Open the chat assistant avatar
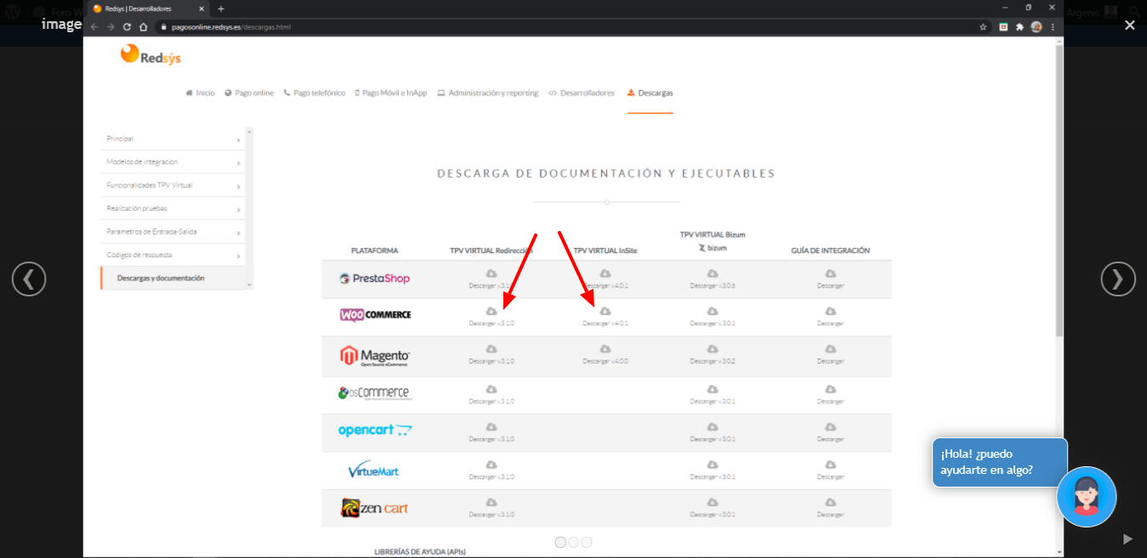The height and width of the screenshot is (558, 1147). point(1086,497)
